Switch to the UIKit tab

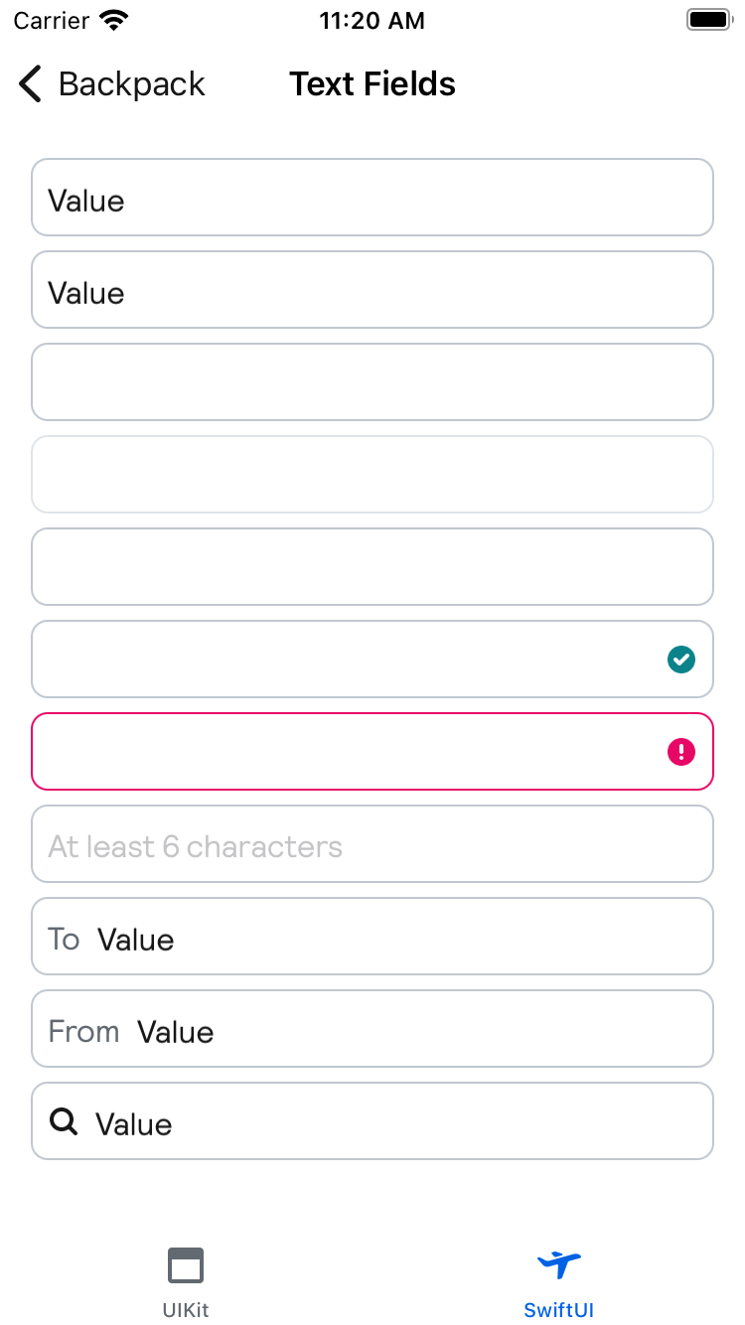[x=186, y=1283]
